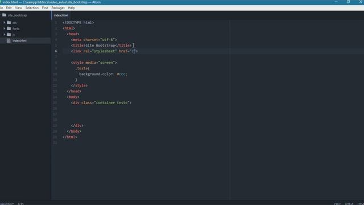Open the View menu
This screenshot has width=364, height=205.
pyautogui.click(x=18, y=8)
